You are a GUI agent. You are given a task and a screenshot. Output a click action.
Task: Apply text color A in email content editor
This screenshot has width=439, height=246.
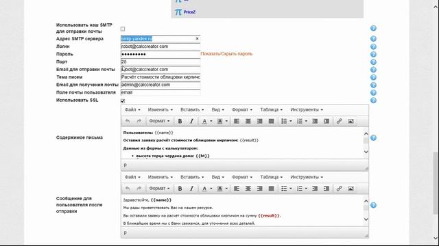click(x=204, y=121)
